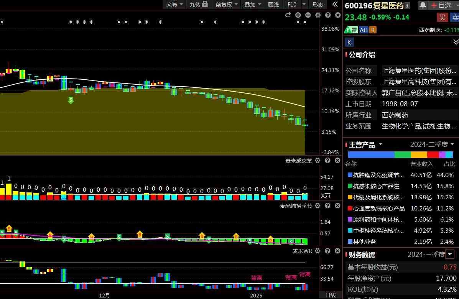Click the zoom-in plus icon on main chart
The height and width of the screenshot is (299, 459).
[298, 15]
